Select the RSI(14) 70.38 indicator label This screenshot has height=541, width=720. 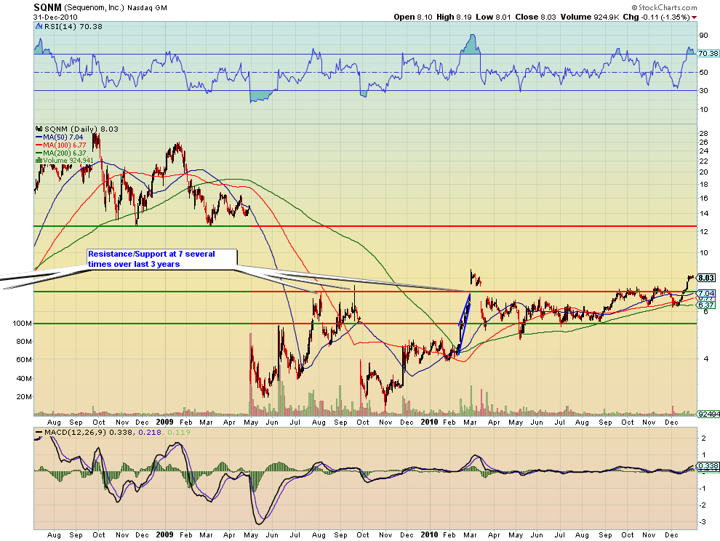point(73,27)
